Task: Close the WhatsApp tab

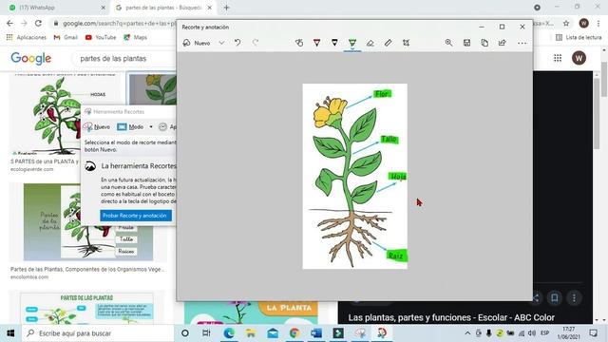Action: click(x=104, y=8)
